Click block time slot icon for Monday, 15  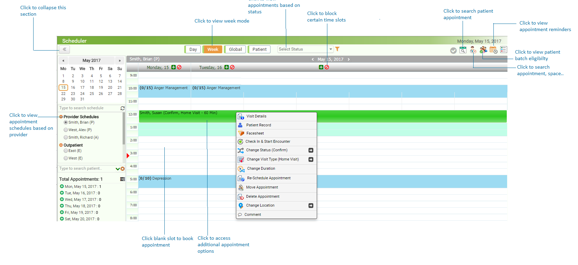(179, 67)
